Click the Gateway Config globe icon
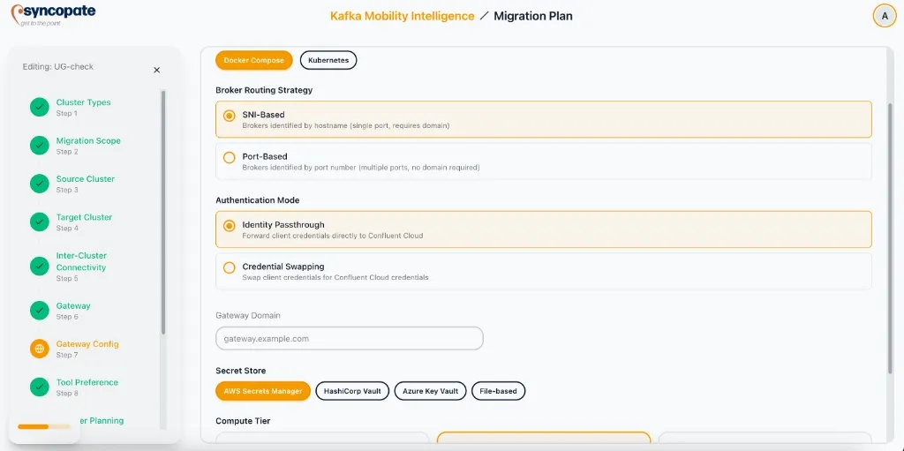Screen dimensions: 904x451 (39, 349)
